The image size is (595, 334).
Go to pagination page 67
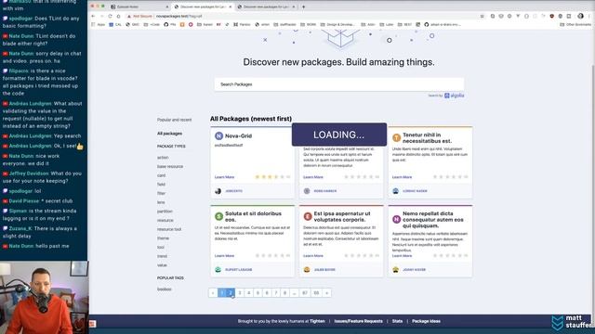point(305,293)
